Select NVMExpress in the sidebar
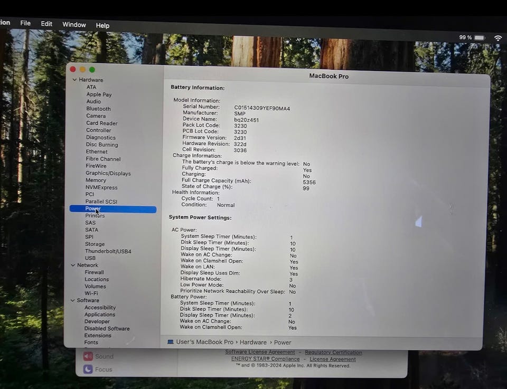This screenshot has height=389, width=507. point(101,187)
